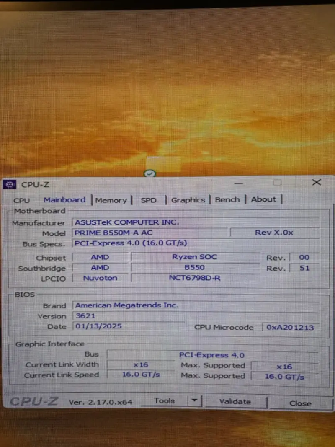Click Current Link Width x16 value
The width and height of the screenshot is (335, 447).
point(141,365)
